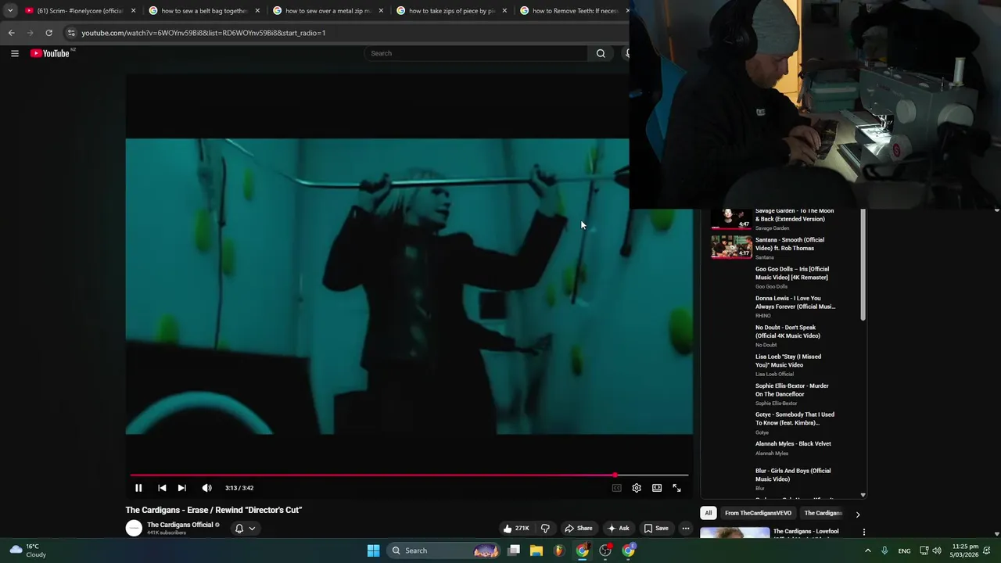
Task: Select the 'All' filter chip
Action: [708, 513]
